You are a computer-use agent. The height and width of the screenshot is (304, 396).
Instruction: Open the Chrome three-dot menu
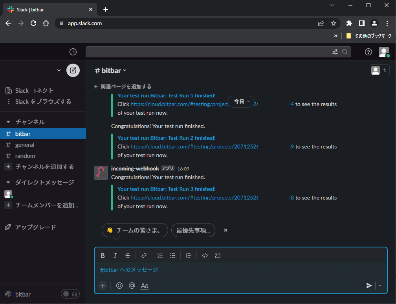coord(387,23)
